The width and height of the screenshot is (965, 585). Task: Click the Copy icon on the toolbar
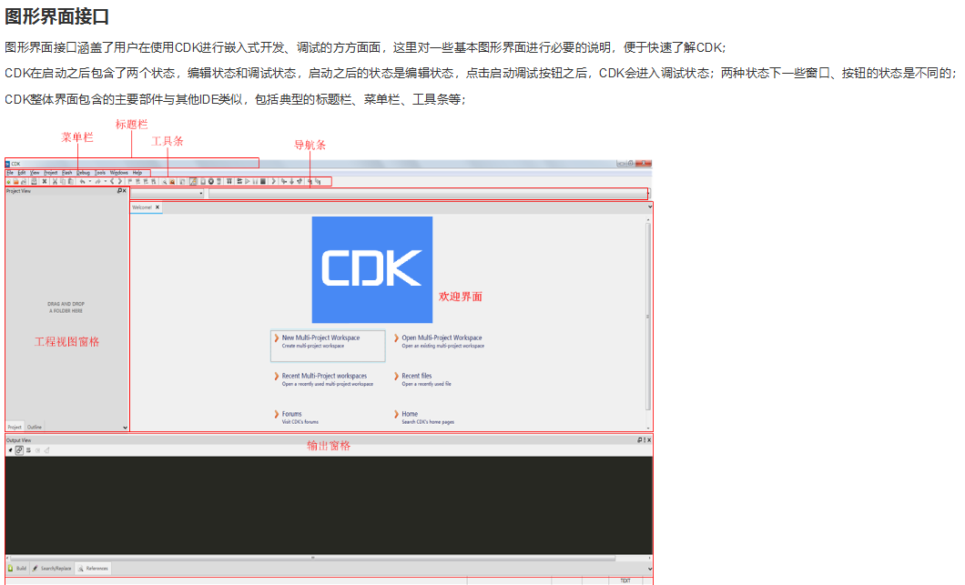click(63, 181)
